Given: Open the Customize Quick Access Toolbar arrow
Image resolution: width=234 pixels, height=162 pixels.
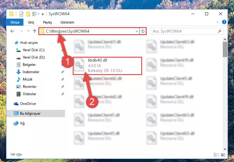Looking at the screenshot, I should (x=43, y=14).
